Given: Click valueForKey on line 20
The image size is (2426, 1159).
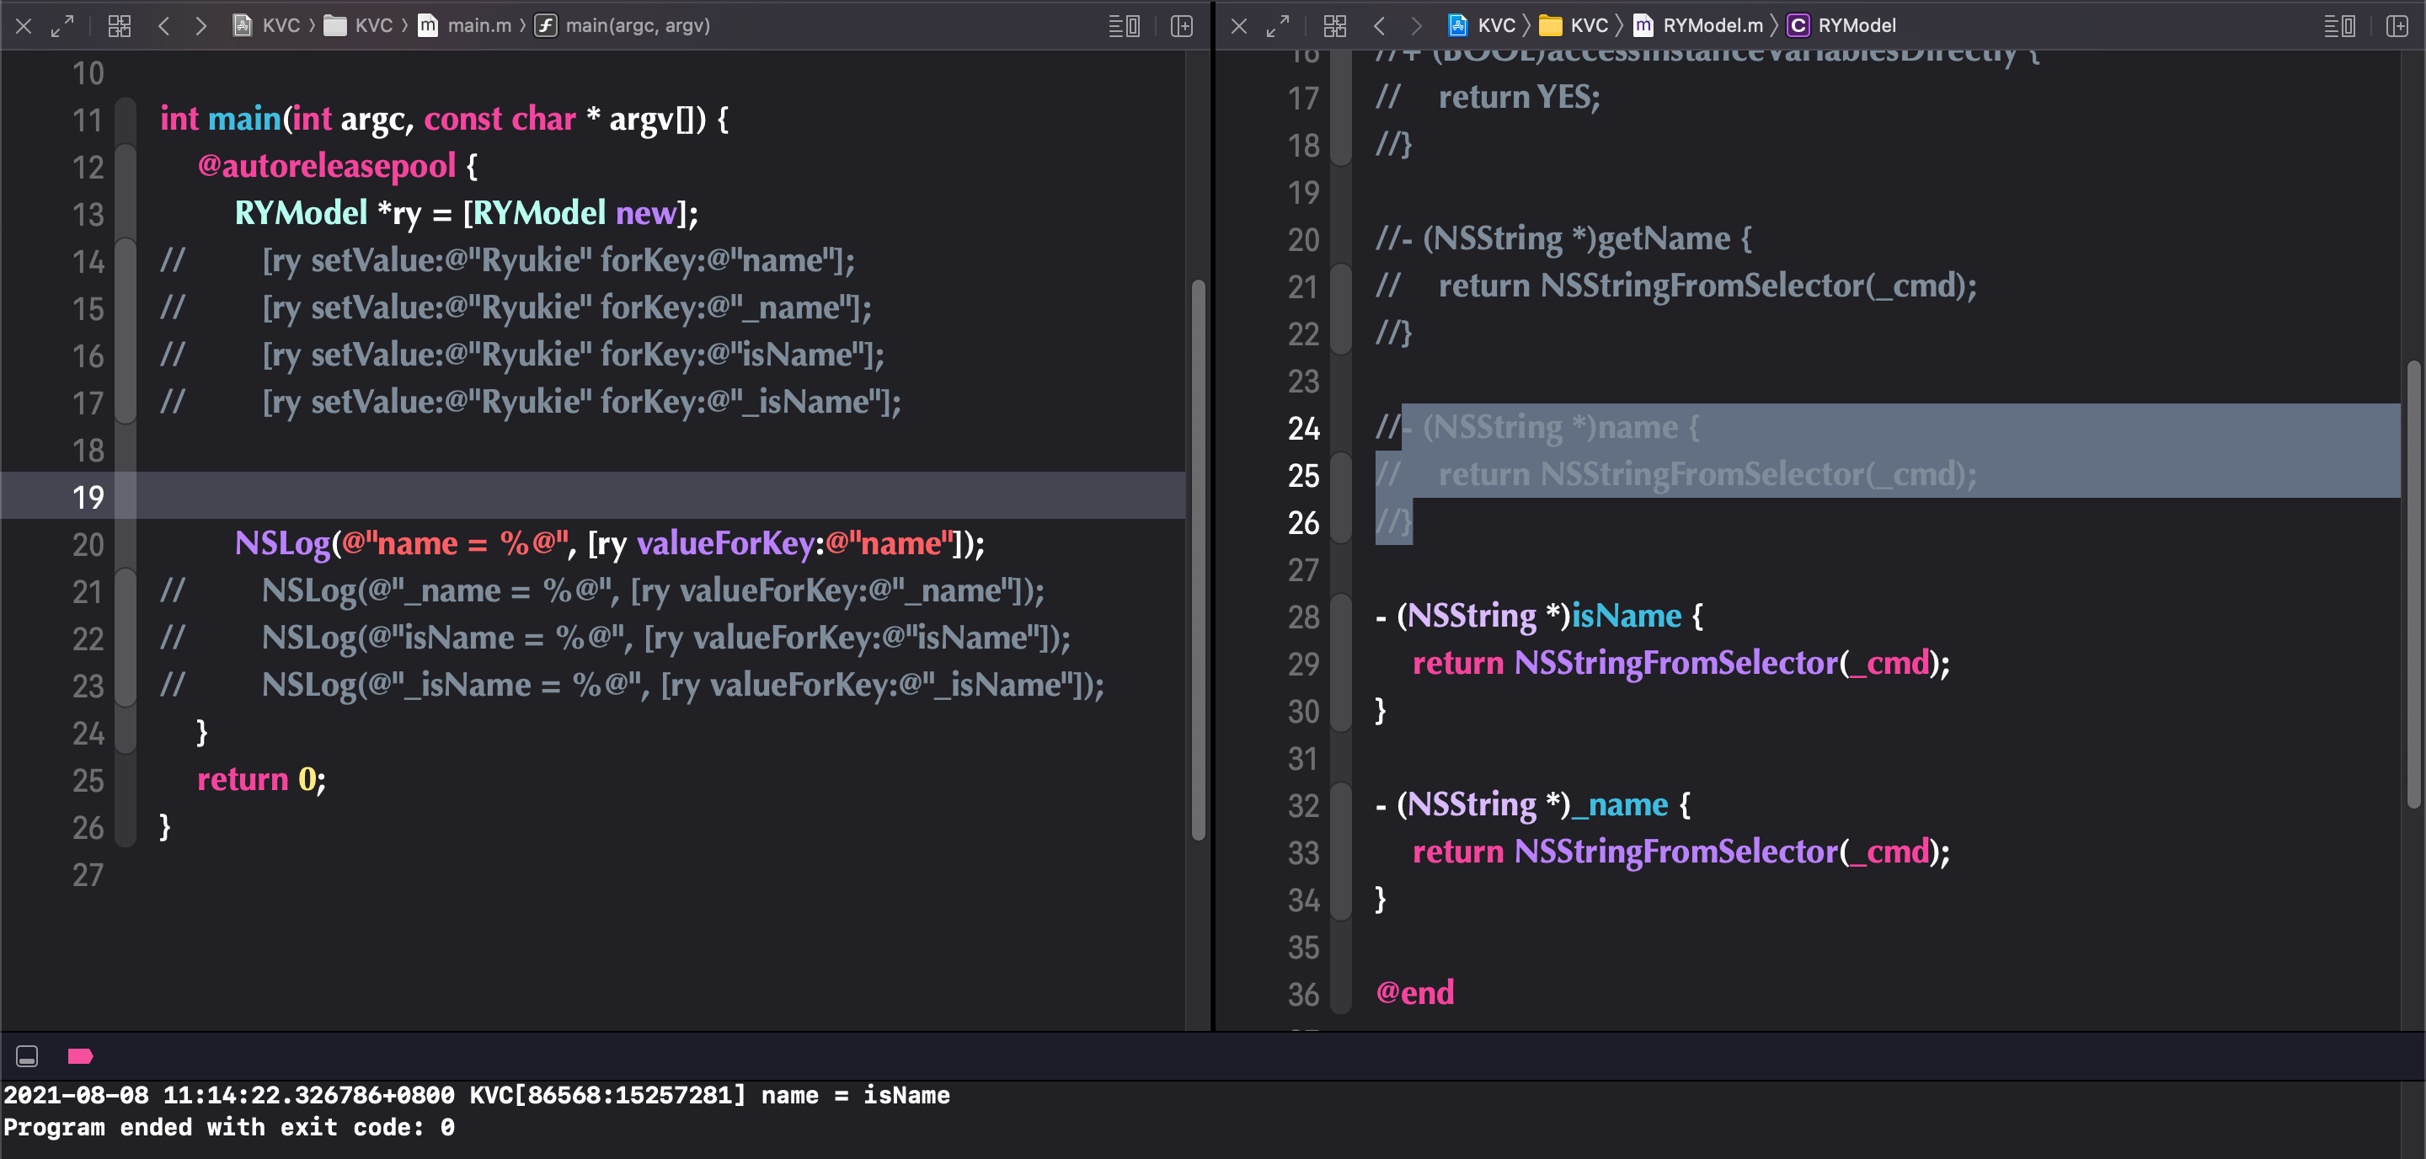Looking at the screenshot, I should [726, 543].
